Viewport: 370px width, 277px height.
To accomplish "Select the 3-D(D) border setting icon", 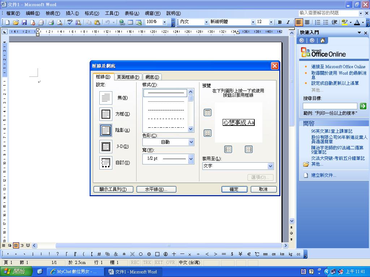I will pos(106,146).
